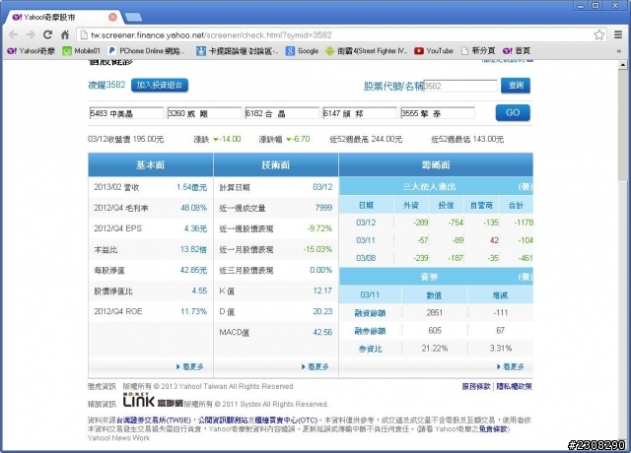
Task: Open the last Yahoo bookmark on the bar
Action: point(517,50)
